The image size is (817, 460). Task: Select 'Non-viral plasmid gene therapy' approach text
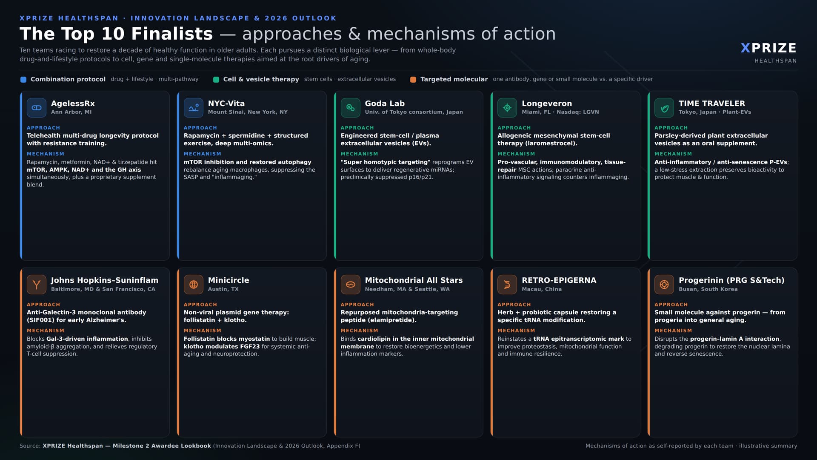[236, 316]
